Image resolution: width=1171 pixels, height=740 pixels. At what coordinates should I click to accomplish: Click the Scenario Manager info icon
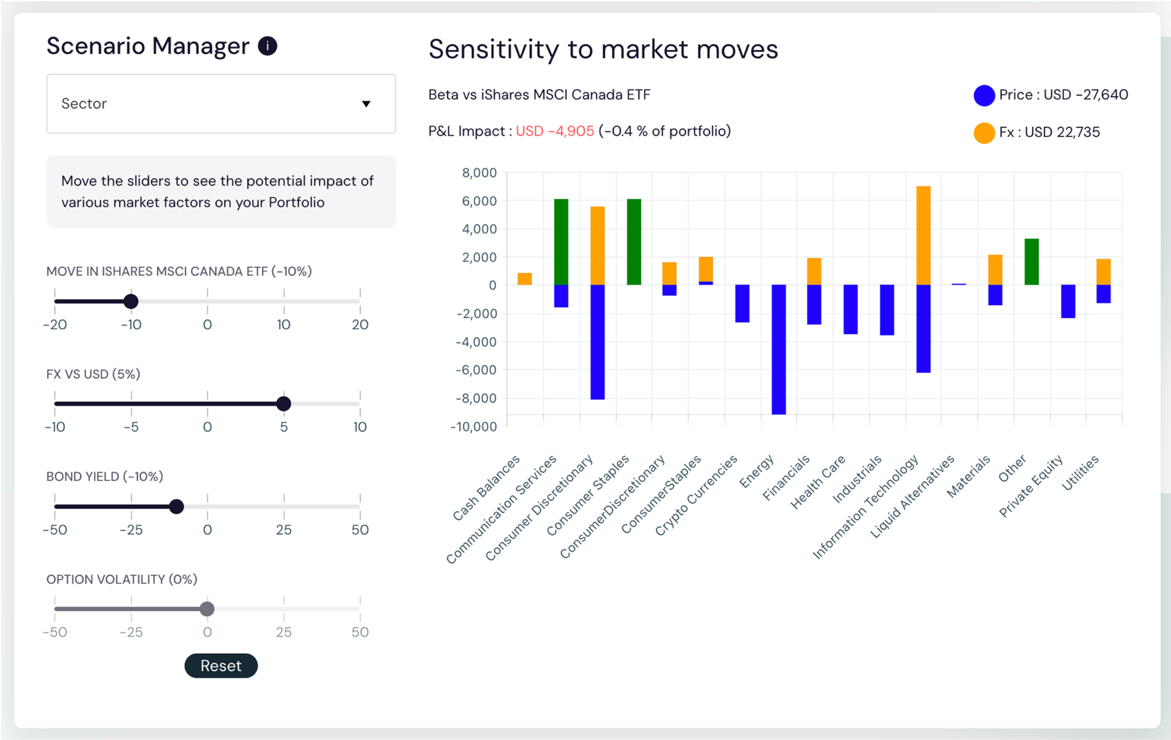[267, 46]
